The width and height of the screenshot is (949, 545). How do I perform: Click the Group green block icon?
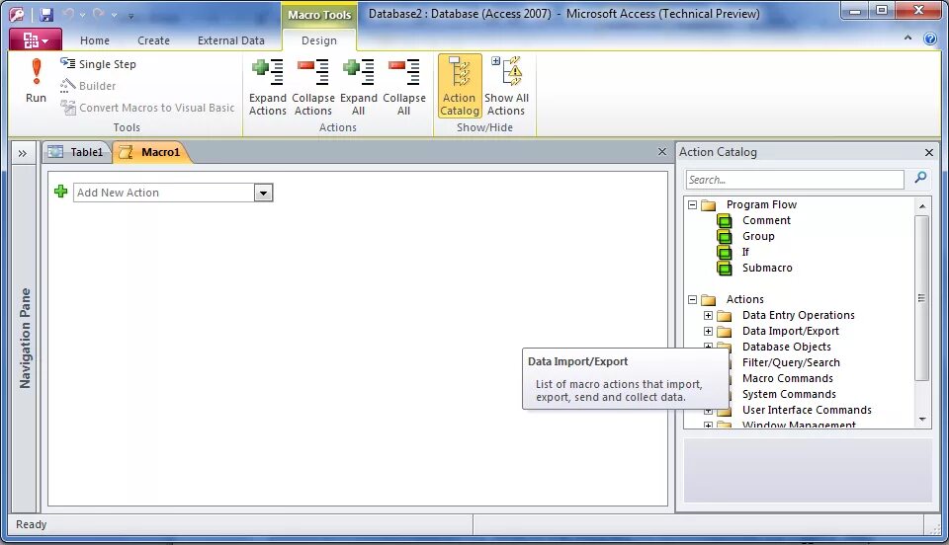coord(724,236)
